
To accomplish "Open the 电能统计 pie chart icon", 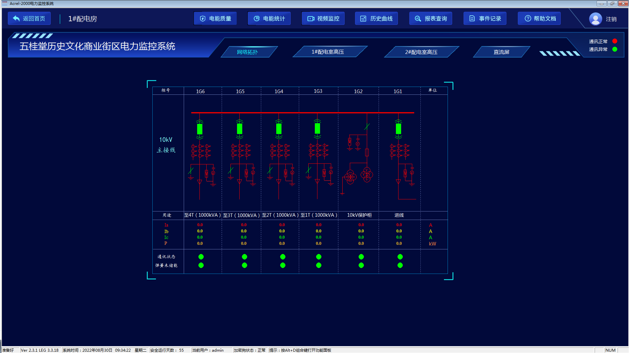I will [x=257, y=19].
